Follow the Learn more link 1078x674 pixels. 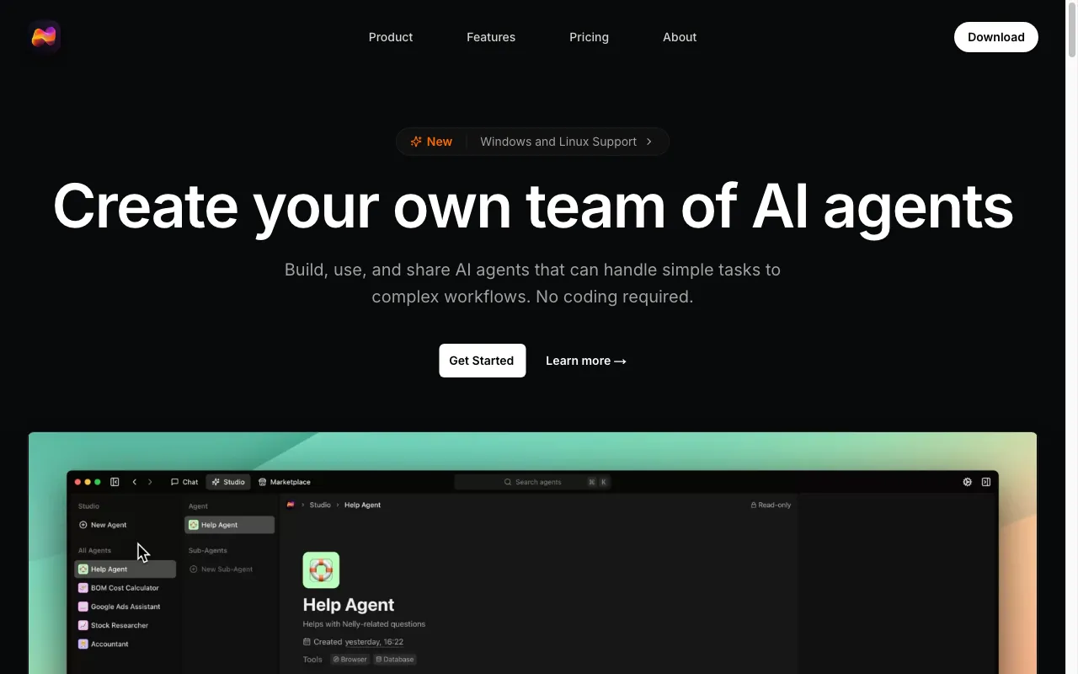(586, 361)
